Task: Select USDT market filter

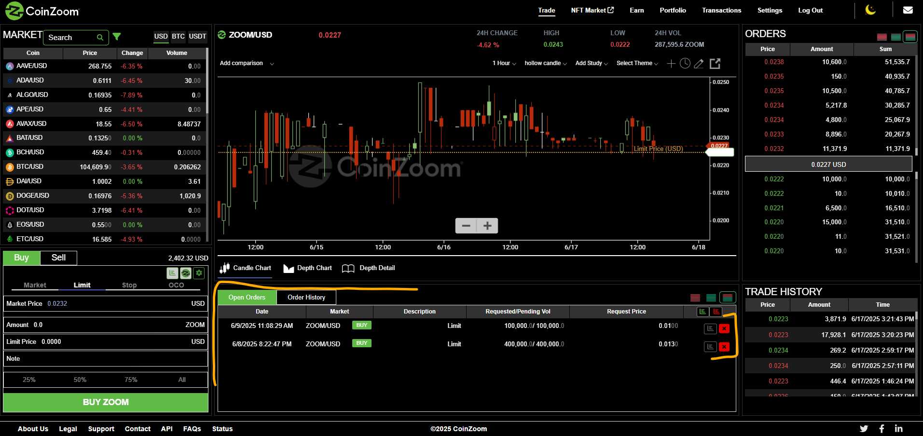Action: (197, 37)
